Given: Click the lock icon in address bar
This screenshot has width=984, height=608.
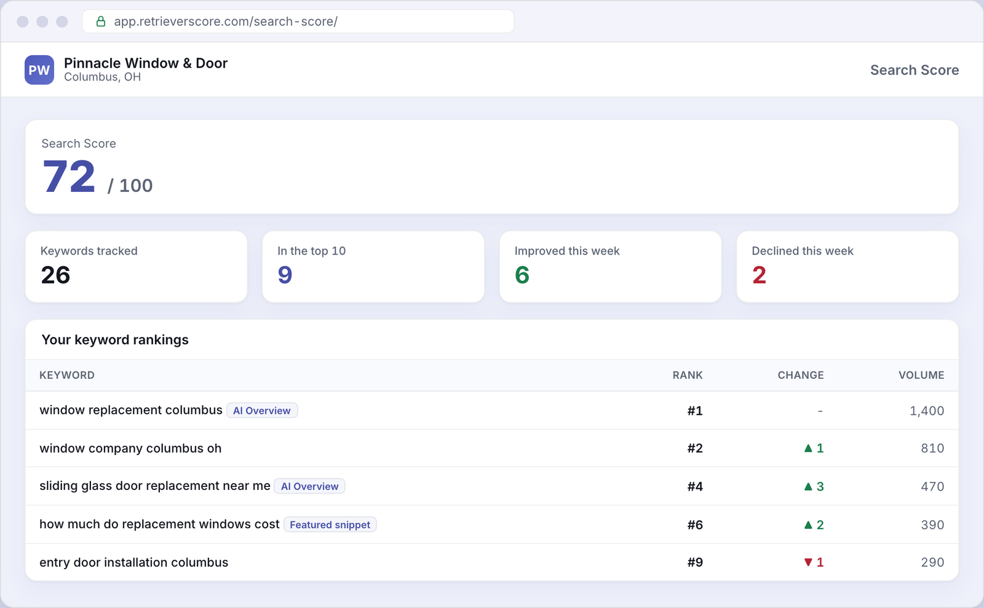Looking at the screenshot, I should tap(101, 22).
